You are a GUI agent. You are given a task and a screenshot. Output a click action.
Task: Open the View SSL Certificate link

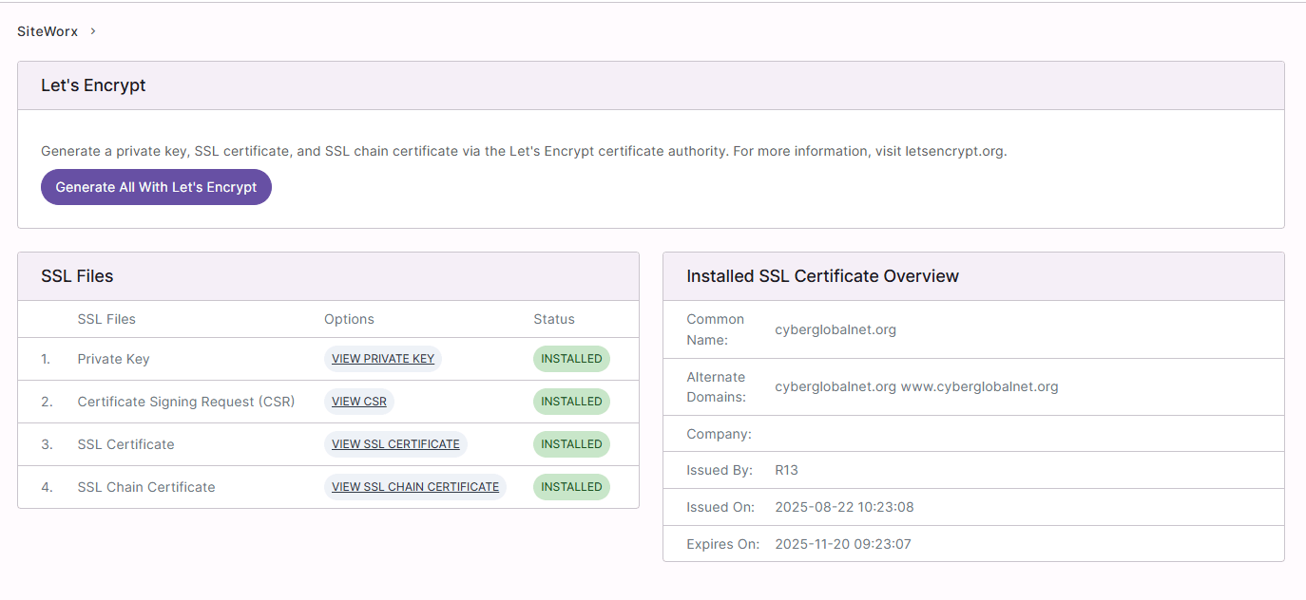395,444
